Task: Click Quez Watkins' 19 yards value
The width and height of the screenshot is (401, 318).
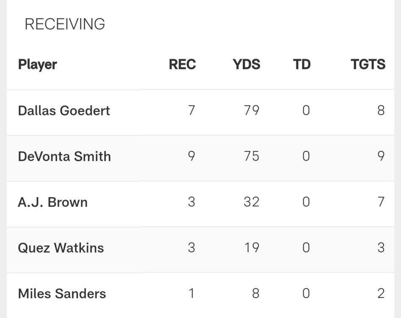Action: [x=251, y=248]
